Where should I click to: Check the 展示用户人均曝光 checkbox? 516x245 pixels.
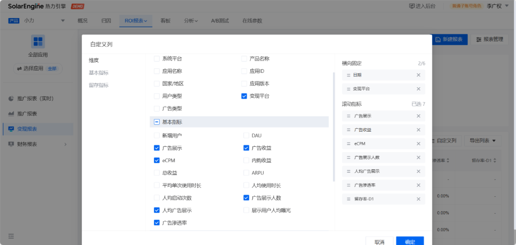click(x=246, y=210)
